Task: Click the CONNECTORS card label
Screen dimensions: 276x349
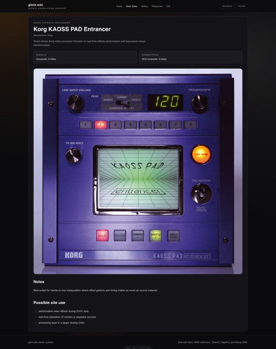Action: pyautogui.click(x=150, y=55)
